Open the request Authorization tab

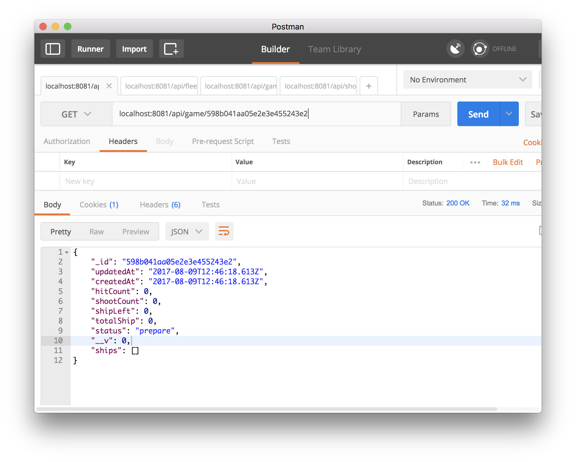click(x=67, y=141)
